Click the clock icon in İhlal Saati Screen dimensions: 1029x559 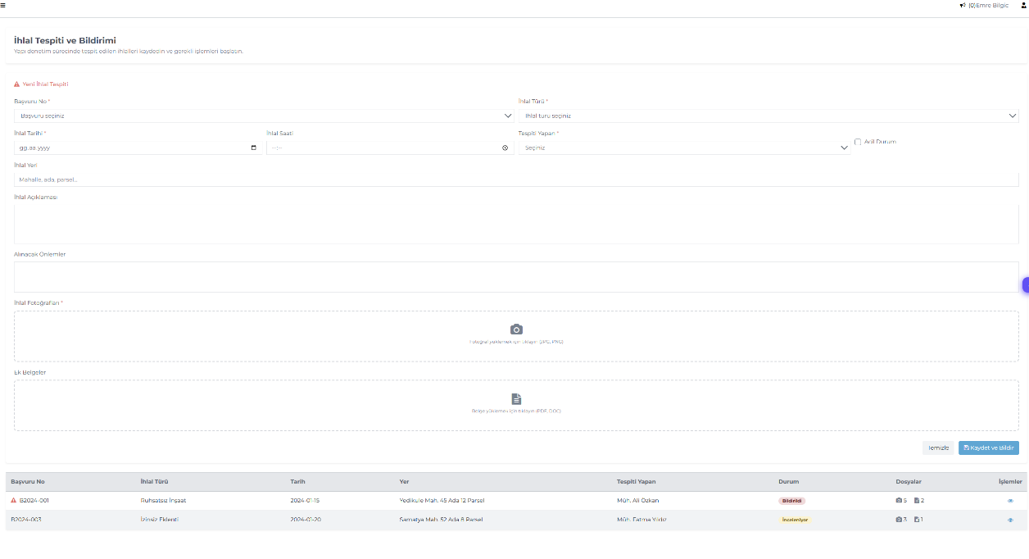[505, 148]
